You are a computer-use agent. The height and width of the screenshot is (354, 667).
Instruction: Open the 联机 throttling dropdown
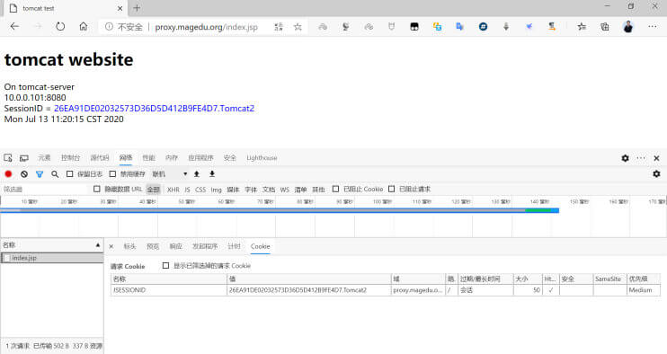pyautogui.click(x=170, y=174)
